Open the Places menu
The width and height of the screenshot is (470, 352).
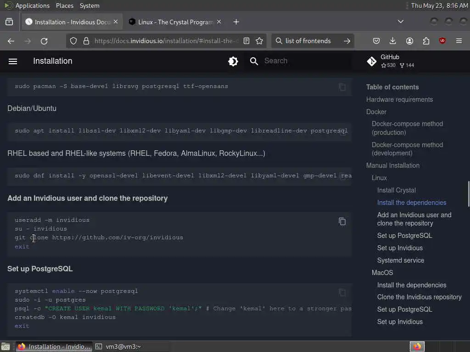pyautogui.click(x=64, y=5)
